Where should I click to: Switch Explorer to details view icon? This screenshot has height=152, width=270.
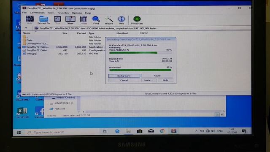(x=217, y=114)
